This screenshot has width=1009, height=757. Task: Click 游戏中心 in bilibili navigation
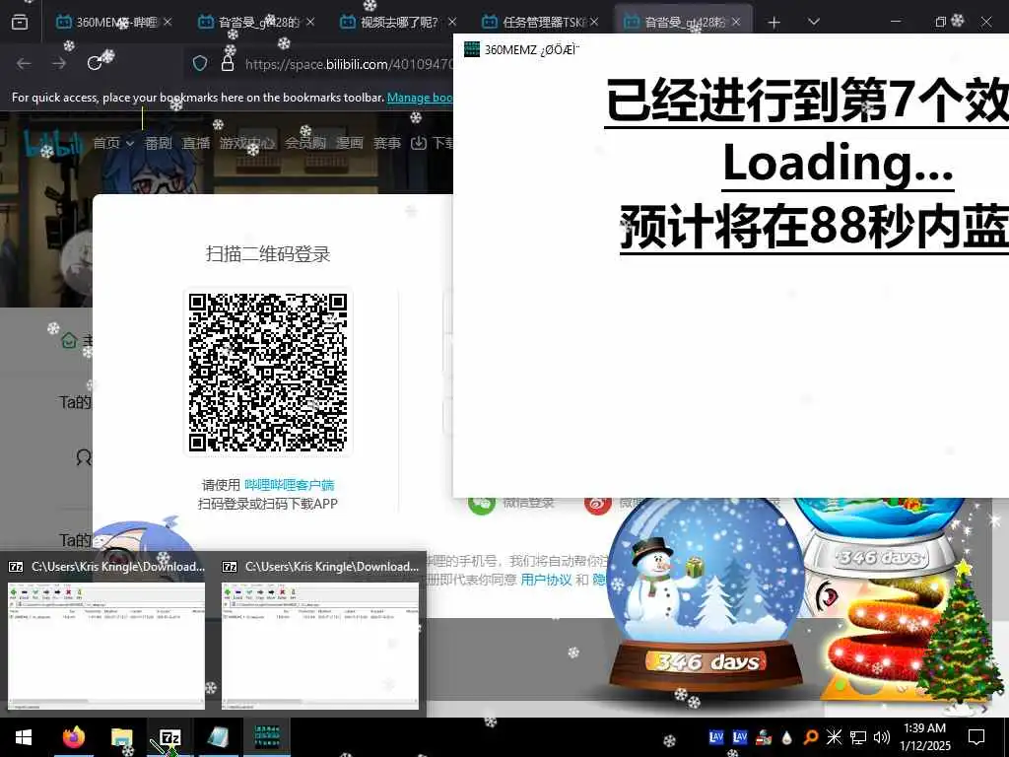[x=246, y=143]
